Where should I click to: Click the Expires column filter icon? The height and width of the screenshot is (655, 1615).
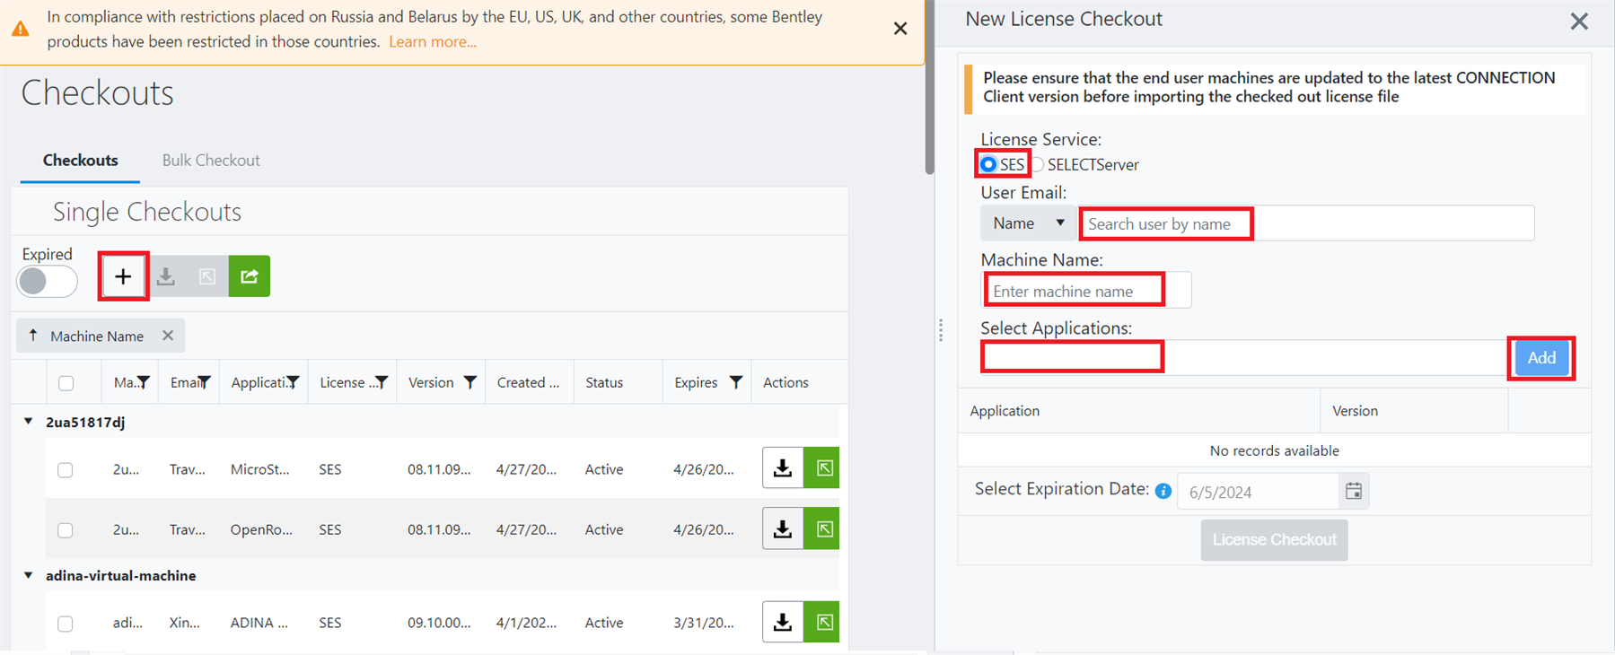pos(736,382)
